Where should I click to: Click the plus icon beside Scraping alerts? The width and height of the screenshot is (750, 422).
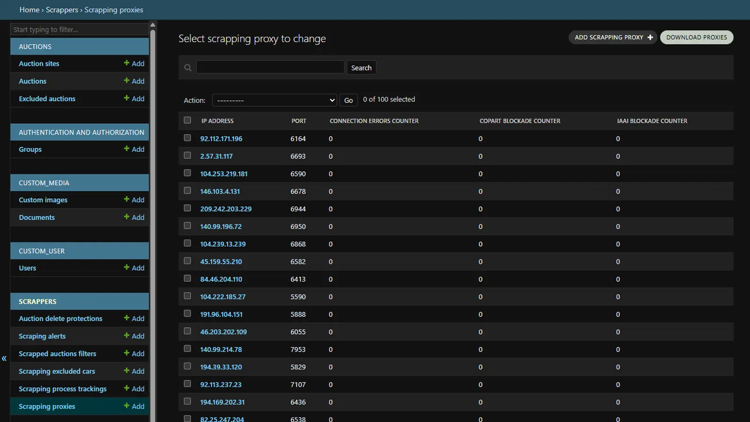tap(127, 335)
